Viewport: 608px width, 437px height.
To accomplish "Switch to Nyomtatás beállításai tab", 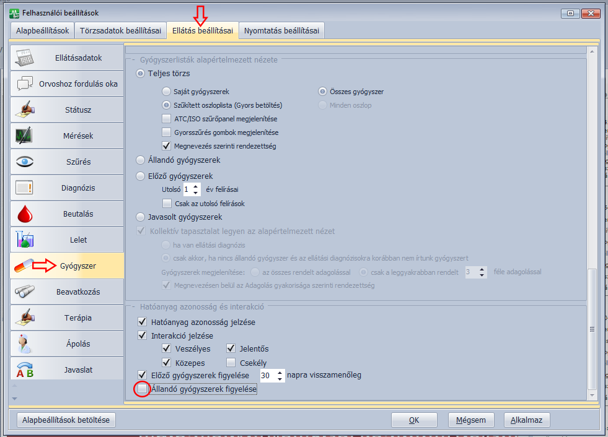I will [x=282, y=31].
